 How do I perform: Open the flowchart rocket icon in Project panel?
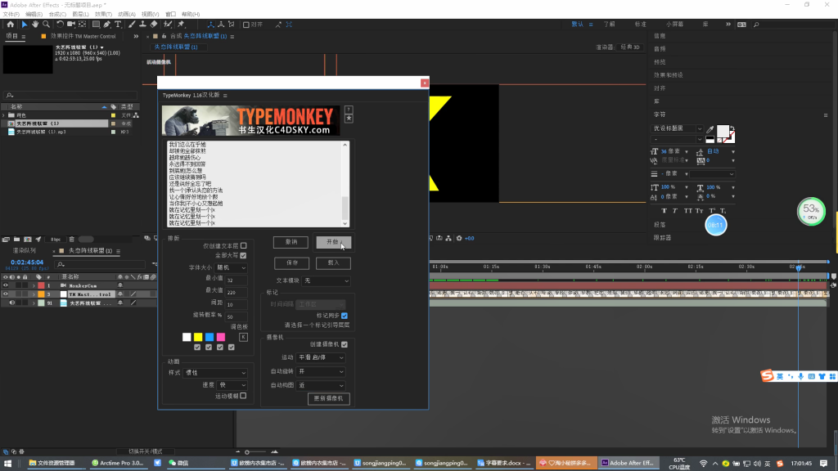click(x=38, y=240)
